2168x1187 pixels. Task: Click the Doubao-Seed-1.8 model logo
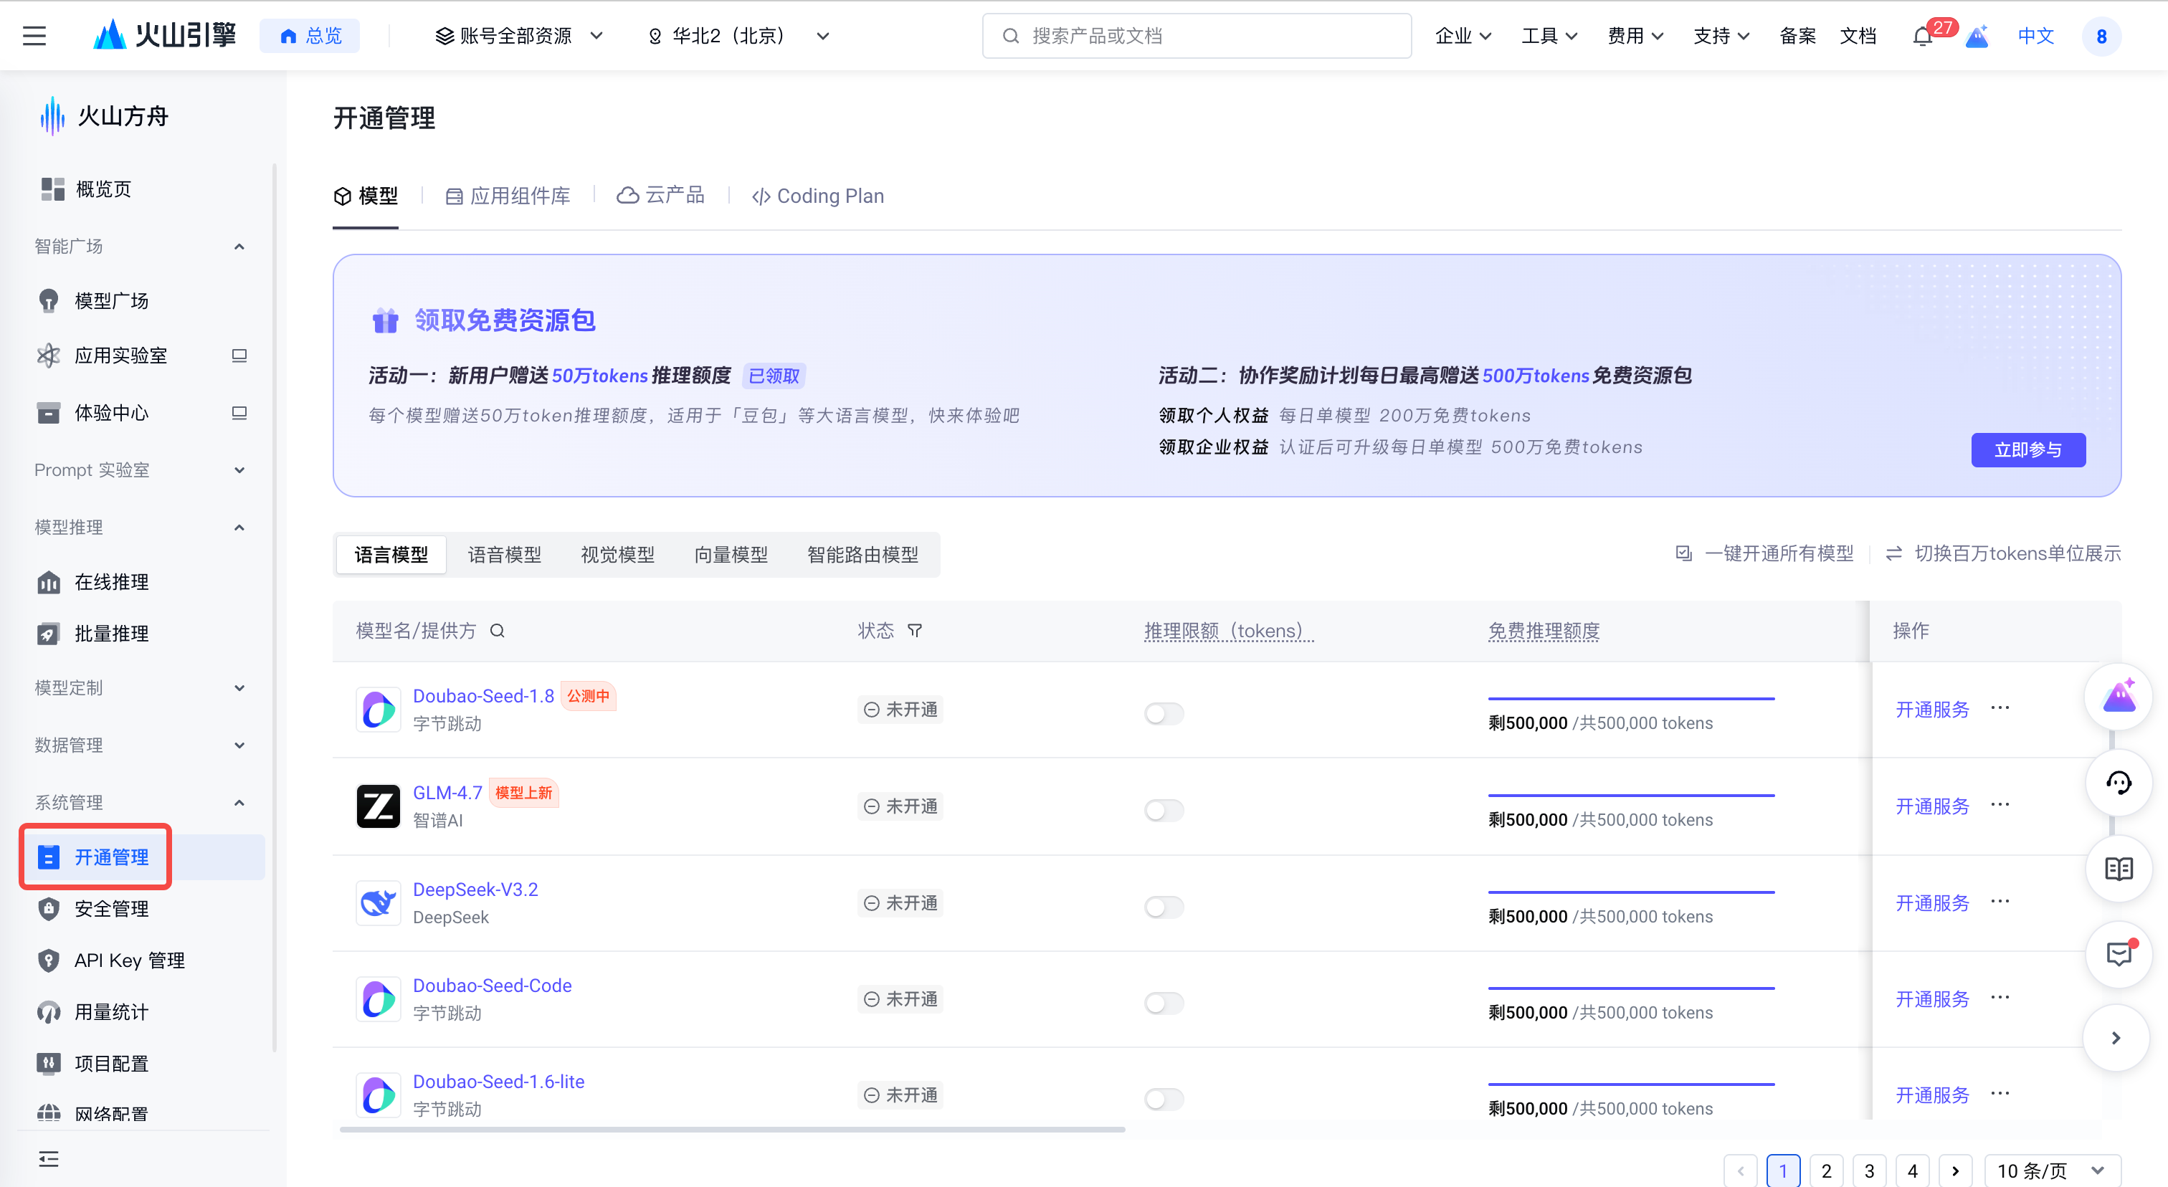click(x=378, y=710)
